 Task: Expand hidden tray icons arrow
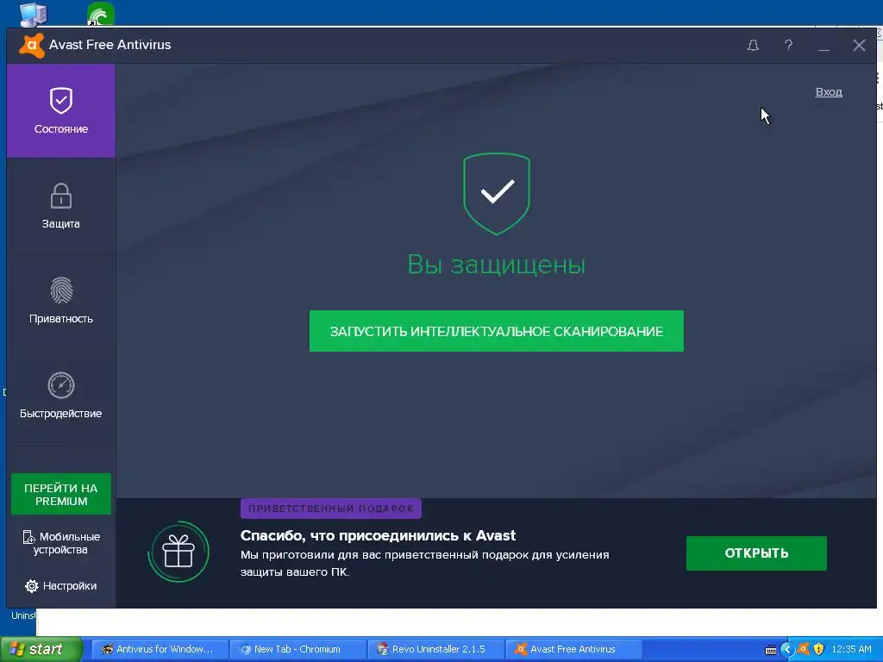tap(786, 650)
